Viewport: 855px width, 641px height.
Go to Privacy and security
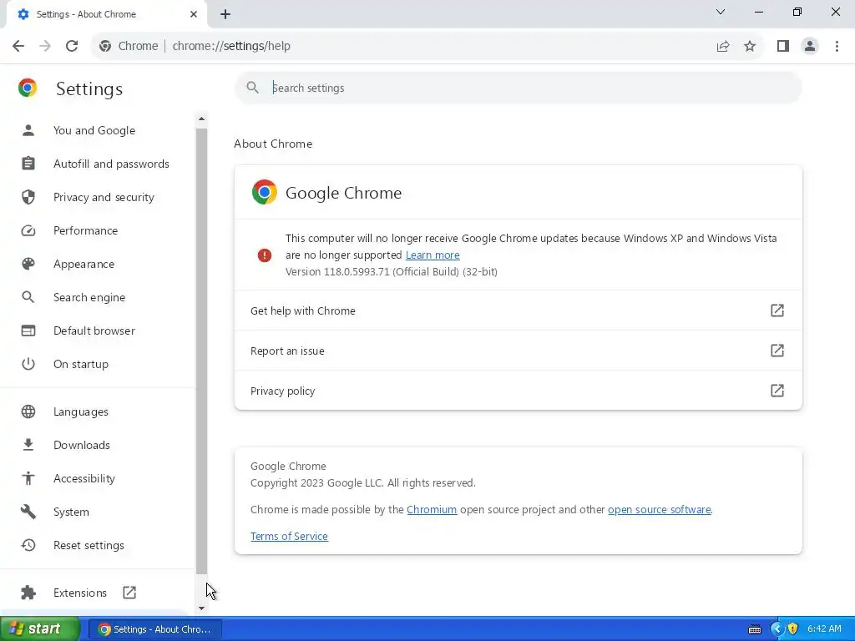(104, 197)
